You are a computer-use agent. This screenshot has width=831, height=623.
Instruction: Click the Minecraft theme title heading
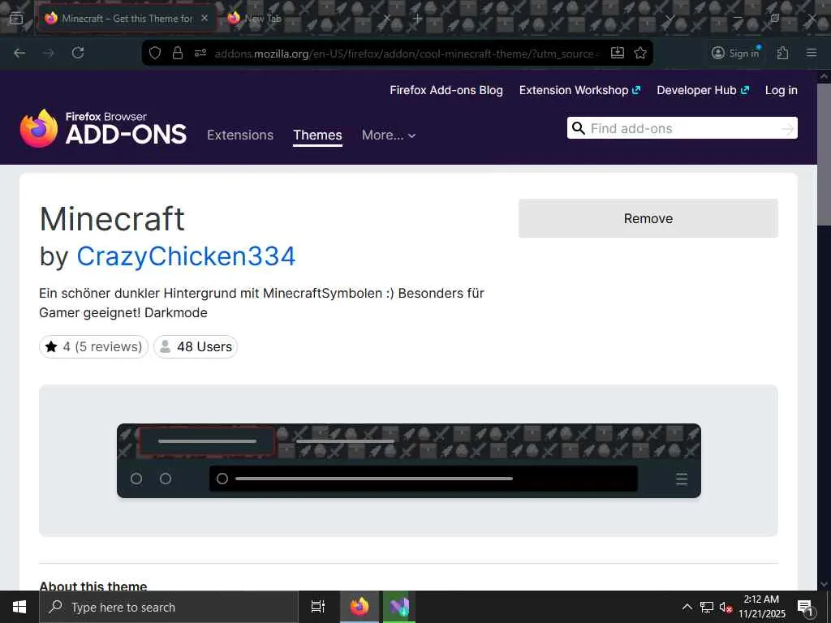pyautogui.click(x=112, y=219)
